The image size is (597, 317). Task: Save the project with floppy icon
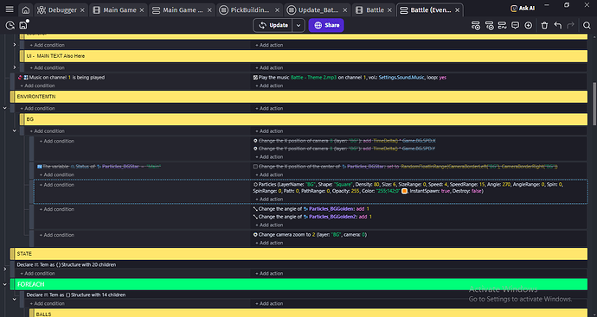coord(23,25)
